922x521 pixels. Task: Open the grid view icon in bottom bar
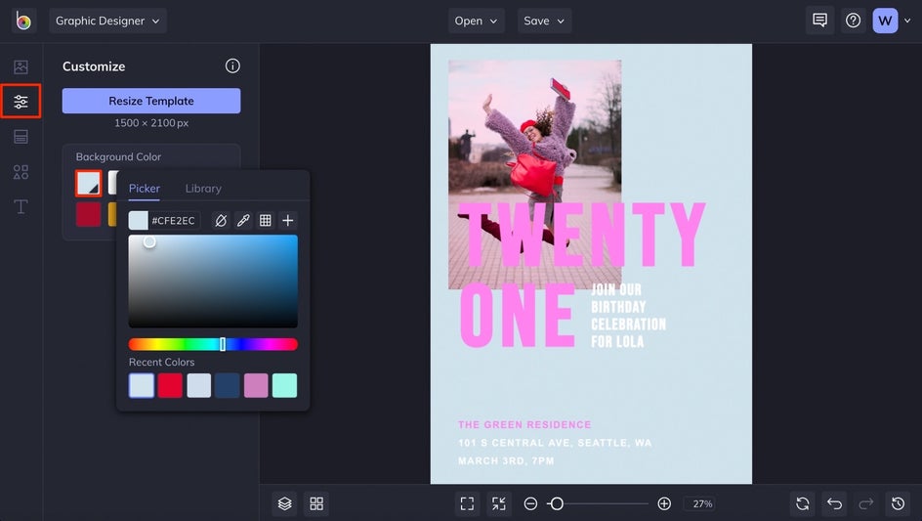[x=316, y=503]
